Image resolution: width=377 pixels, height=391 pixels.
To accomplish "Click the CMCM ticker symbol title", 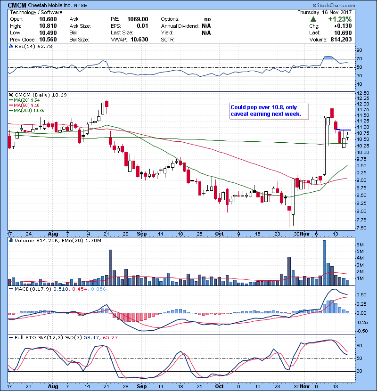I will [x=17, y=5].
